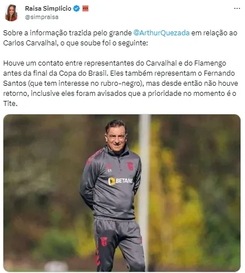The image size is (245, 273).
Task: Click the words Carlos Carvalhal in tweet
Action: click(30, 43)
